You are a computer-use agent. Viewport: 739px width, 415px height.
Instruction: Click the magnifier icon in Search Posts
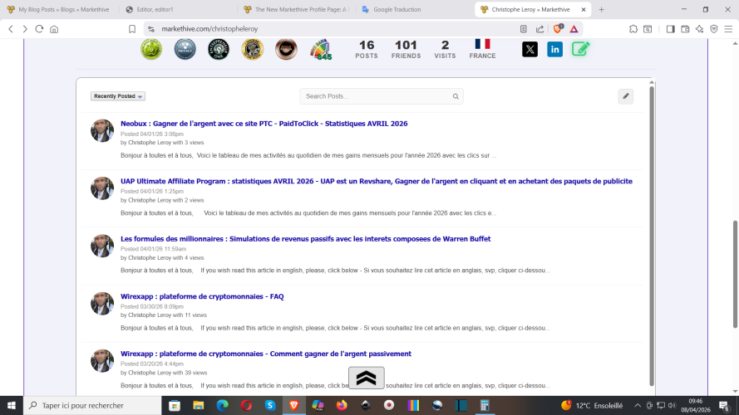(456, 96)
